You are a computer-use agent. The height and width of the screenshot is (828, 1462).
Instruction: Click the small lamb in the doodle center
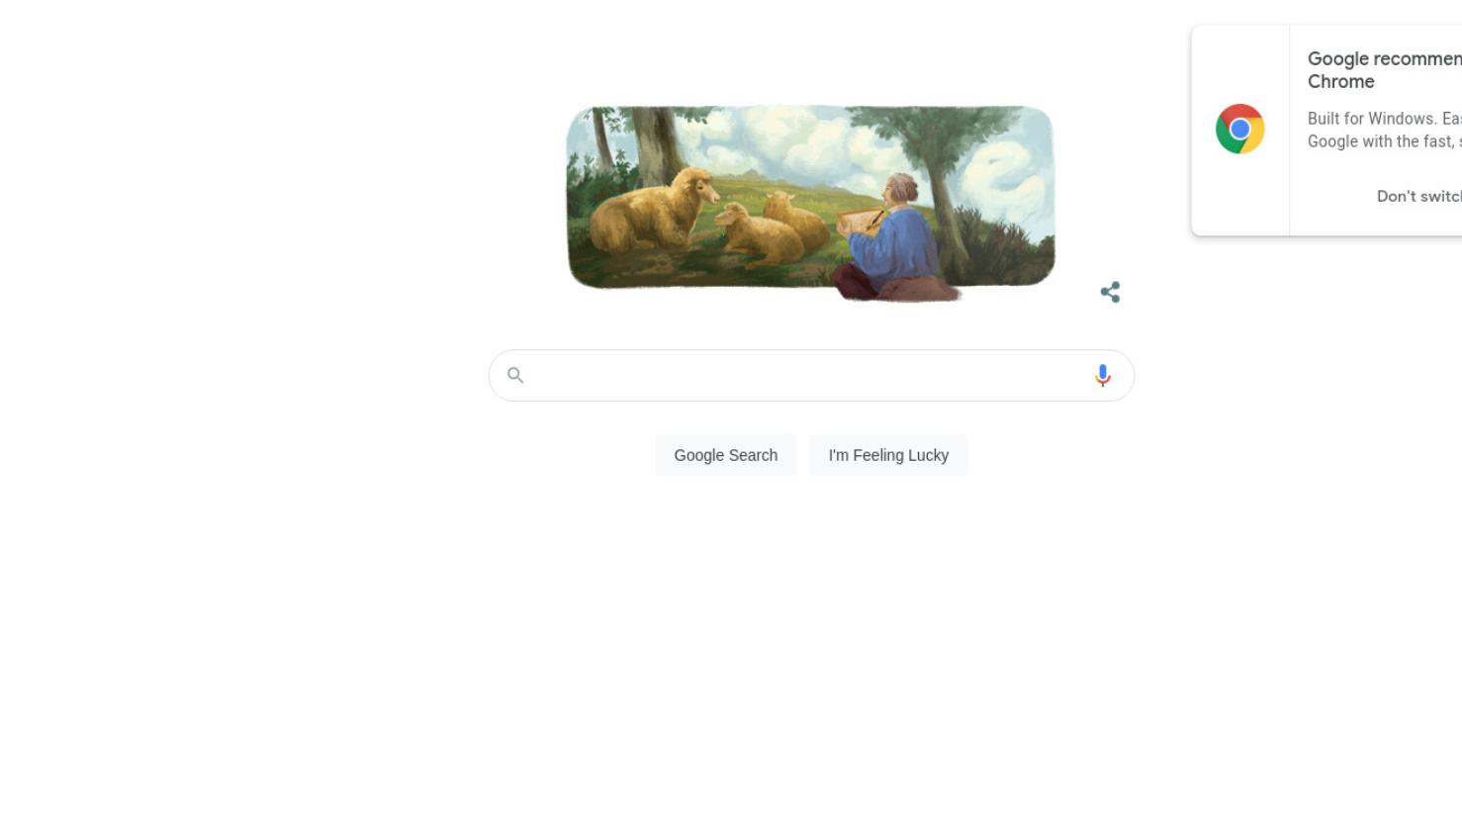759,234
